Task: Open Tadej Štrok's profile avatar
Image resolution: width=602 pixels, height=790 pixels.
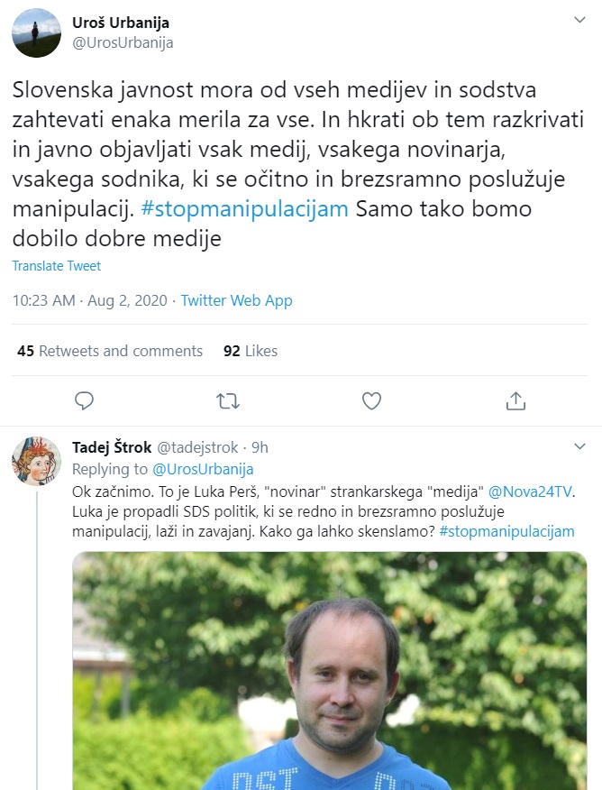Action: coord(36,460)
